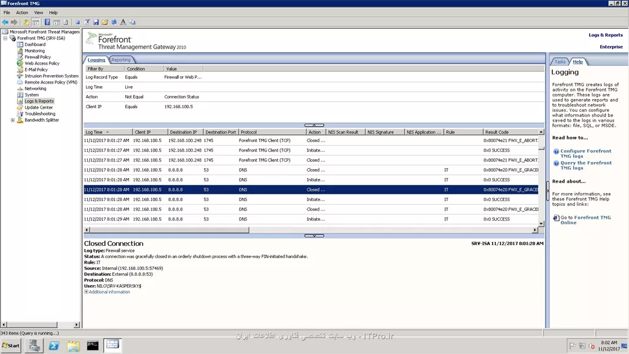Click the gray Forward arrow toolbar icon
The width and height of the screenshot is (629, 354).
(15, 22)
